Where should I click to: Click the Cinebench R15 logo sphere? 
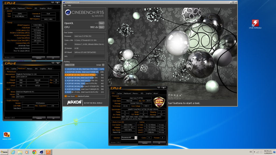pyautogui.click(x=68, y=12)
